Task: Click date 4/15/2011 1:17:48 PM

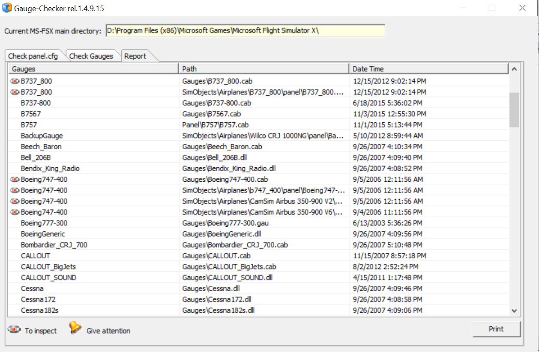Action: point(388,278)
